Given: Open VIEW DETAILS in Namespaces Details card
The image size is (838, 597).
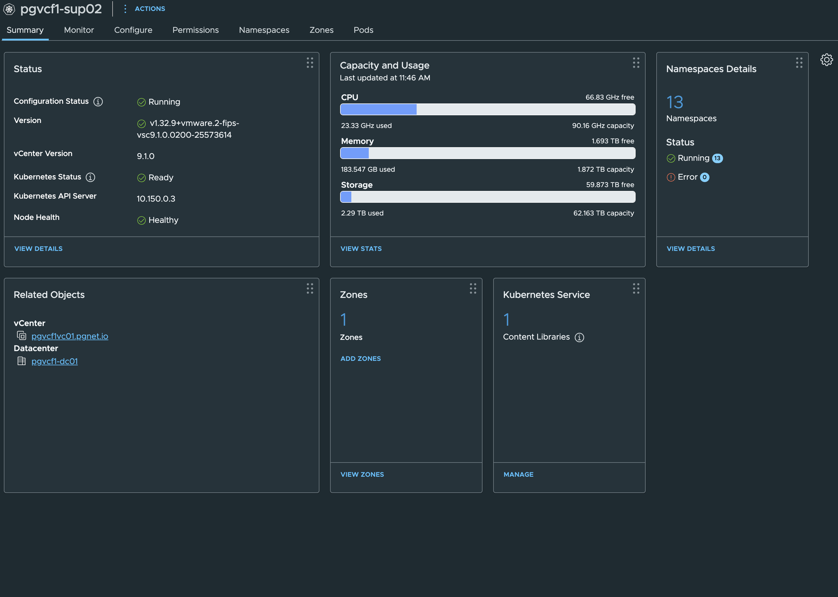Looking at the screenshot, I should pos(691,249).
